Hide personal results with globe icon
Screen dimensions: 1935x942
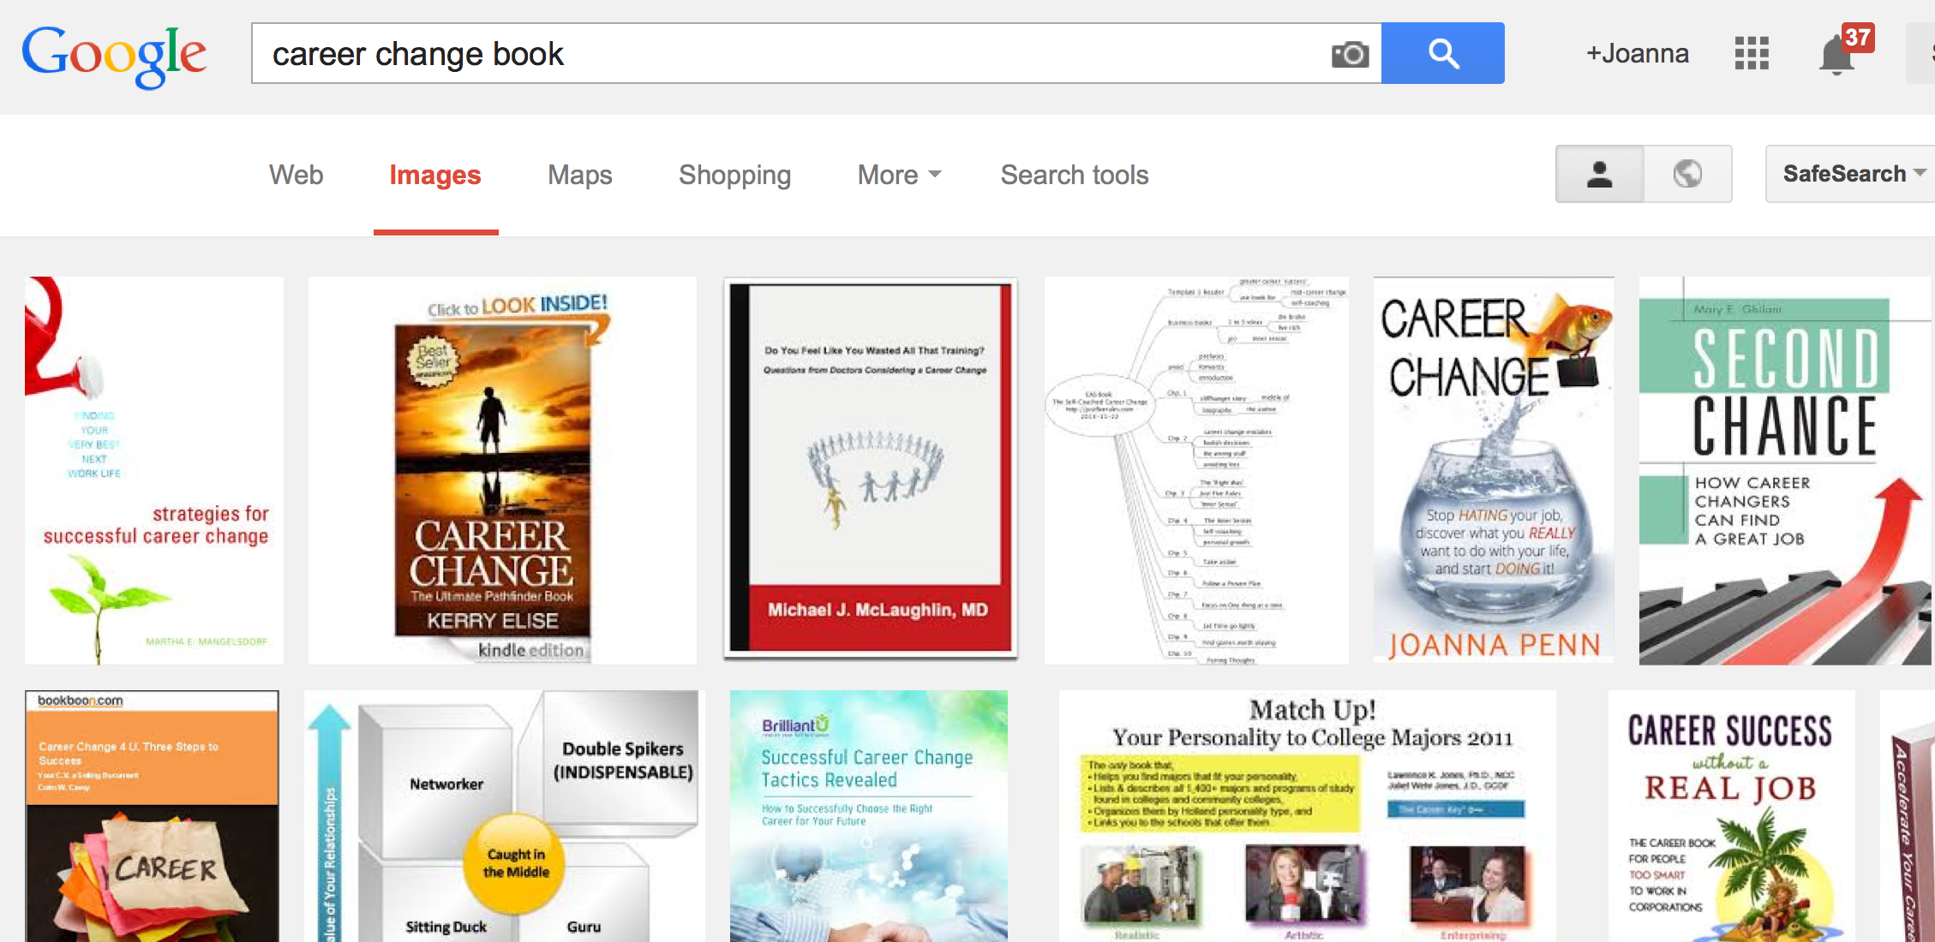point(1687,174)
